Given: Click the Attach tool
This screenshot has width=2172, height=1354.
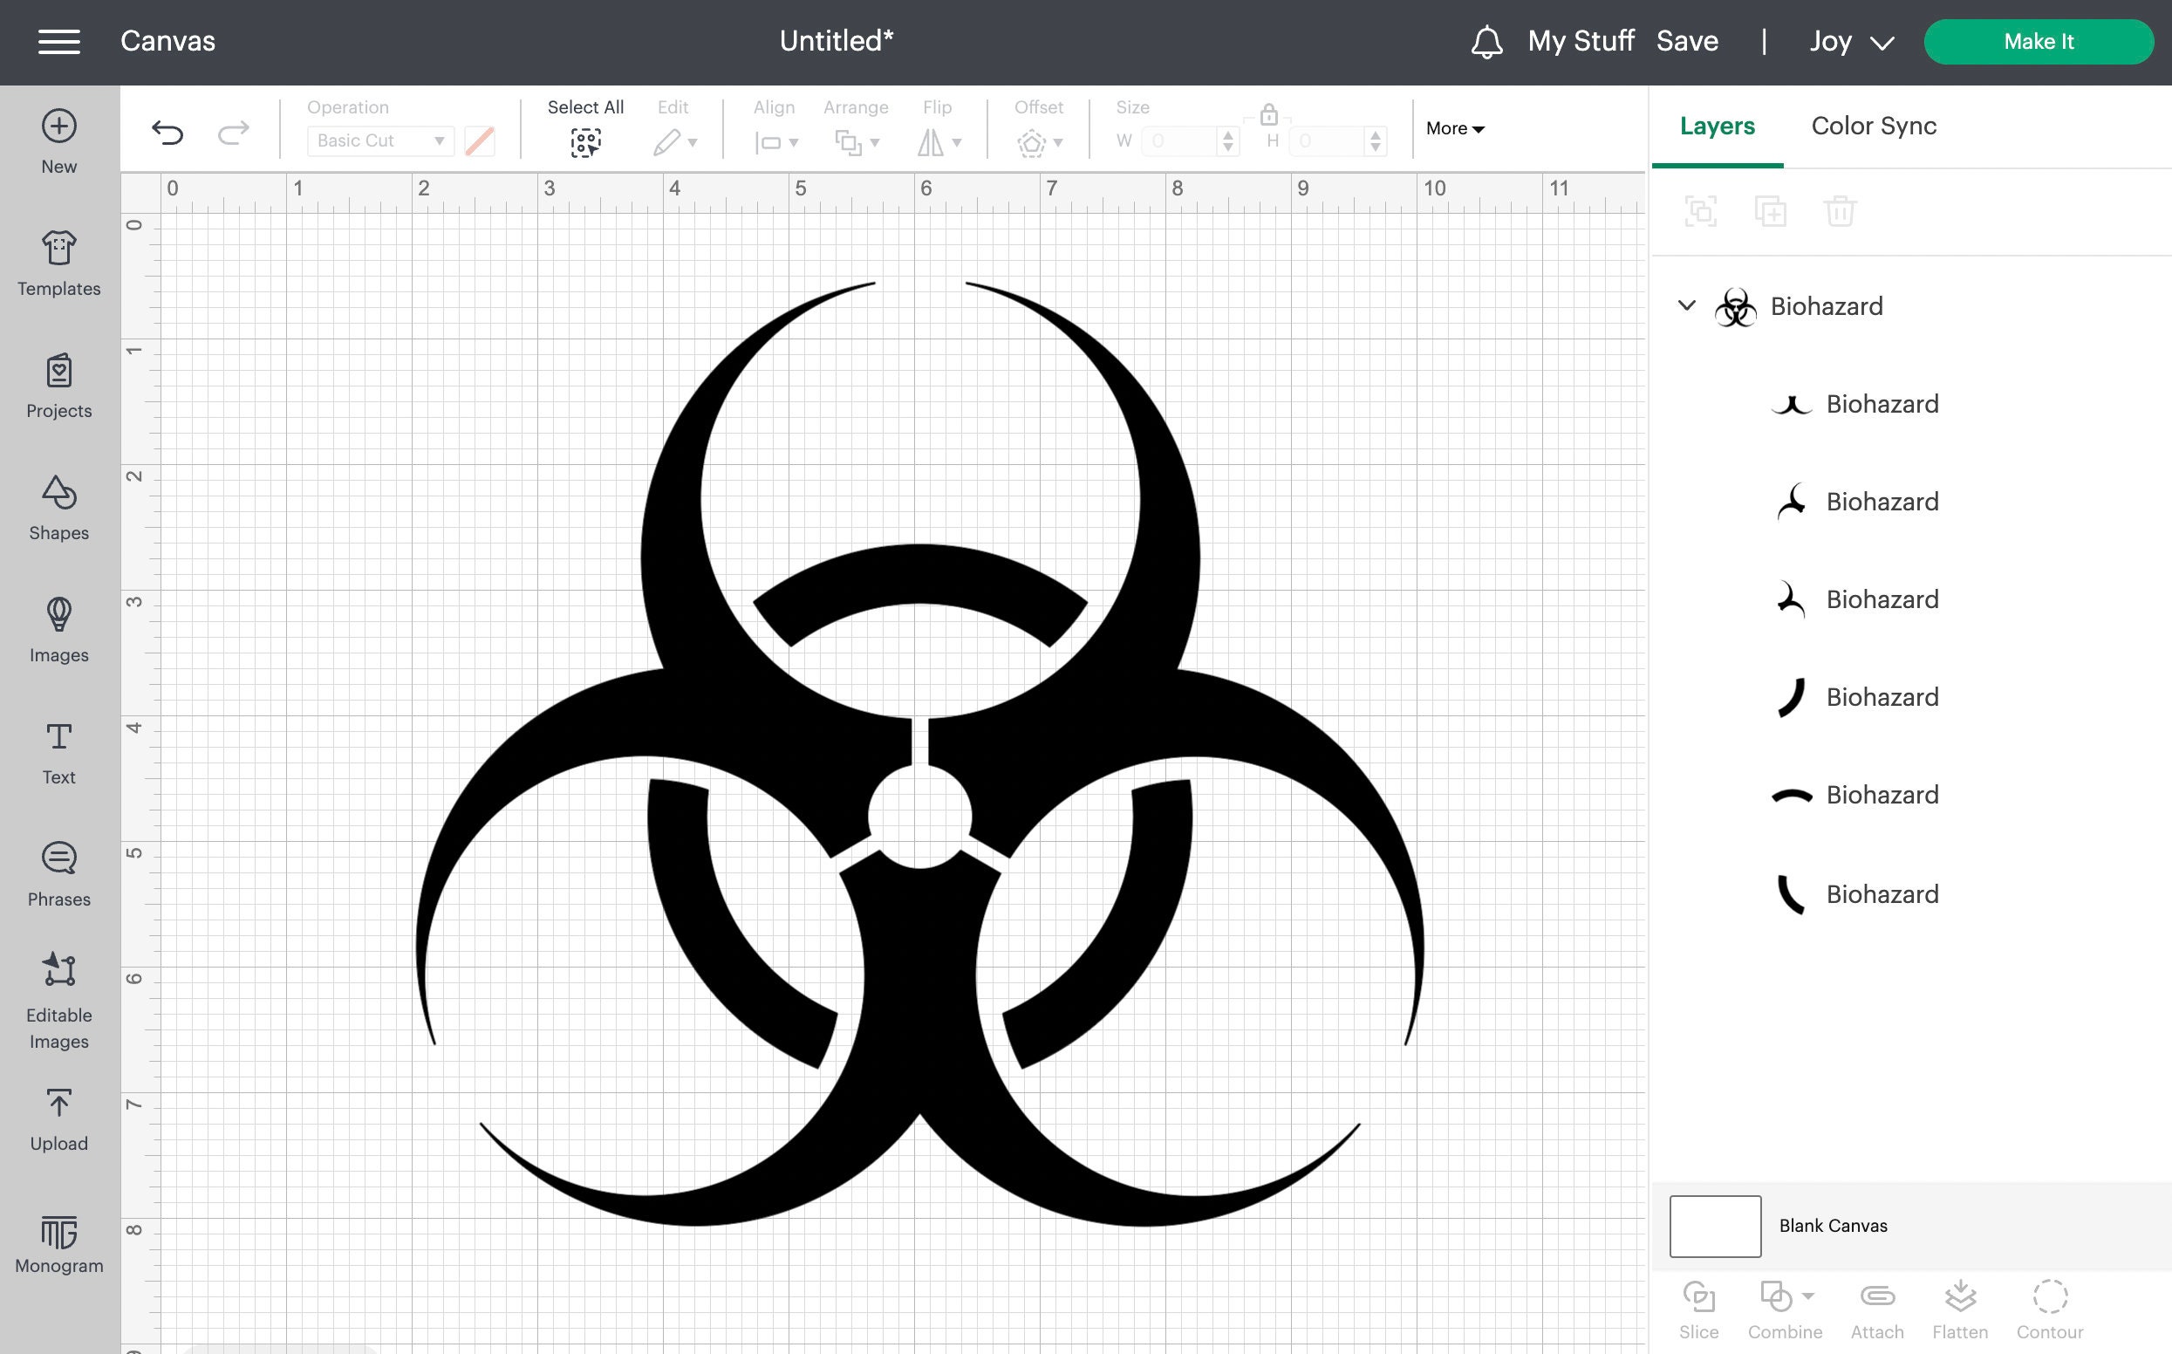Looking at the screenshot, I should click(1877, 1305).
